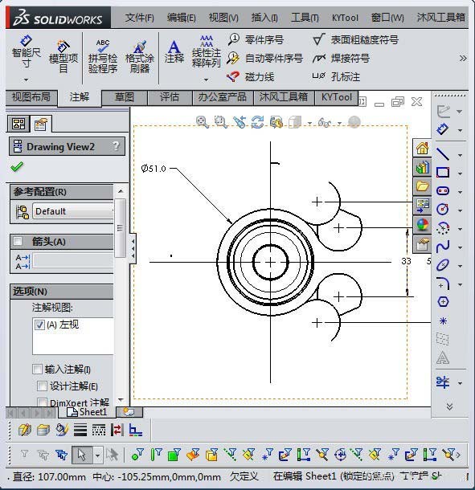Toggle the Arrow (箭头) checkbox

pyautogui.click(x=18, y=241)
